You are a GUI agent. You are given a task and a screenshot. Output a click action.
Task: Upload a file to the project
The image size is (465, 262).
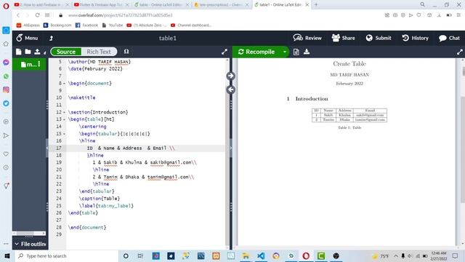pos(37,52)
